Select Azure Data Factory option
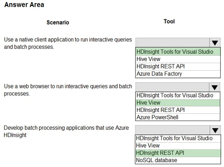Screen dimensions: 224x167 point(178,74)
